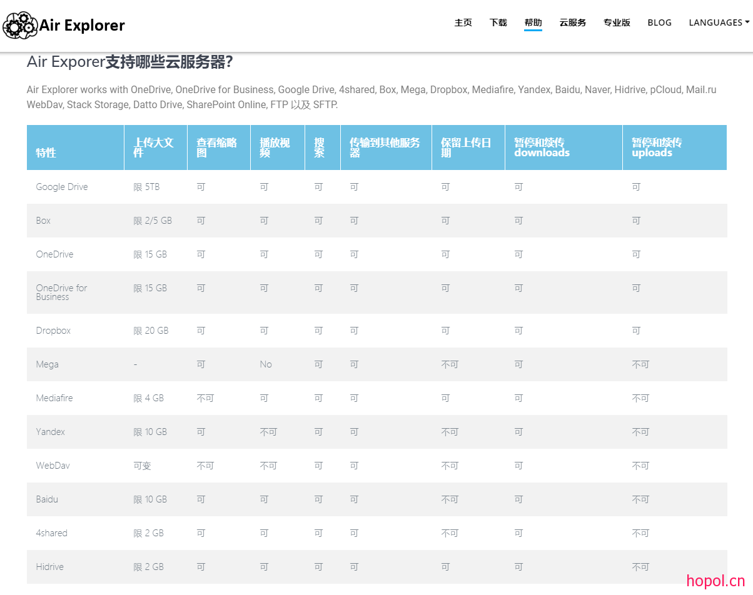Image resolution: width=753 pixels, height=595 pixels.
Task: Go to the 下载 page
Action: pyautogui.click(x=498, y=22)
